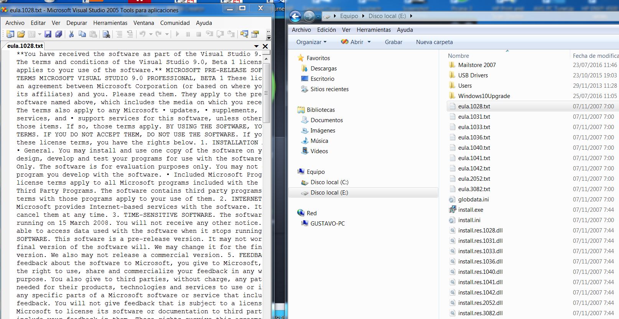Click the Step Over icon
The image size is (619, 319).
coord(221,34)
